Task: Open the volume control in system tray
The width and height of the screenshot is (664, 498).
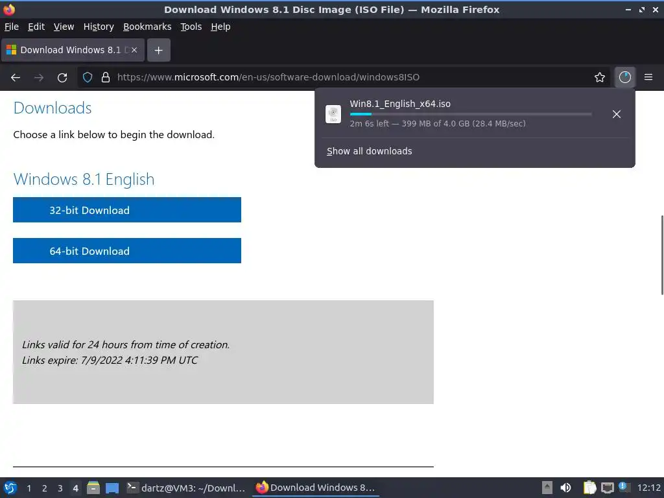Action: [565, 488]
